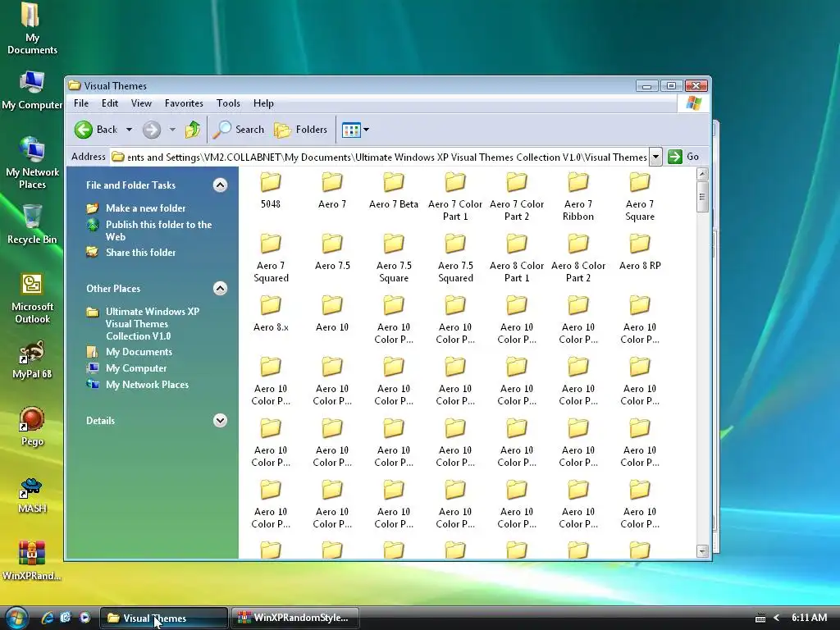
Task: Select the Recycle Bin desktop icon
Action: pos(32,225)
